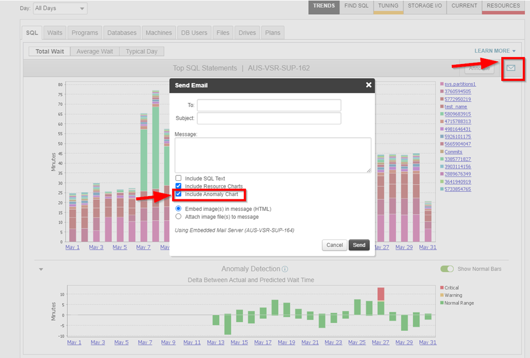Screen dimensions: 530x358
Task: Click May 29 link under top chart
Action: click(404, 247)
